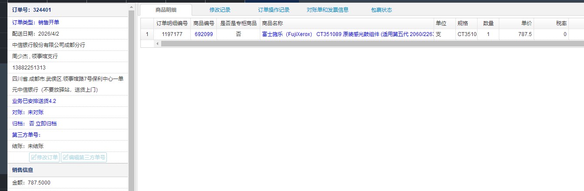Show the 包裹状态 tab
The width and height of the screenshot is (584, 191).
[x=381, y=10]
